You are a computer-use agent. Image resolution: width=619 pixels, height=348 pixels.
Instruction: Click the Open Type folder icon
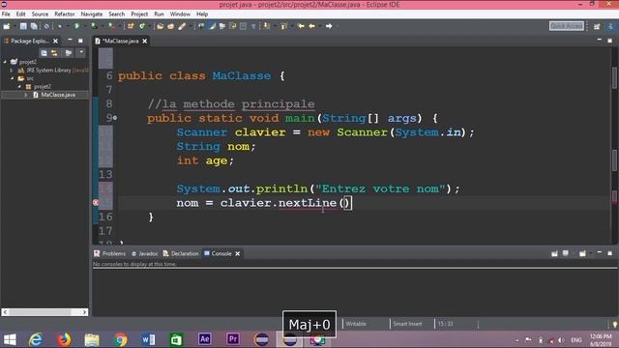[161, 26]
